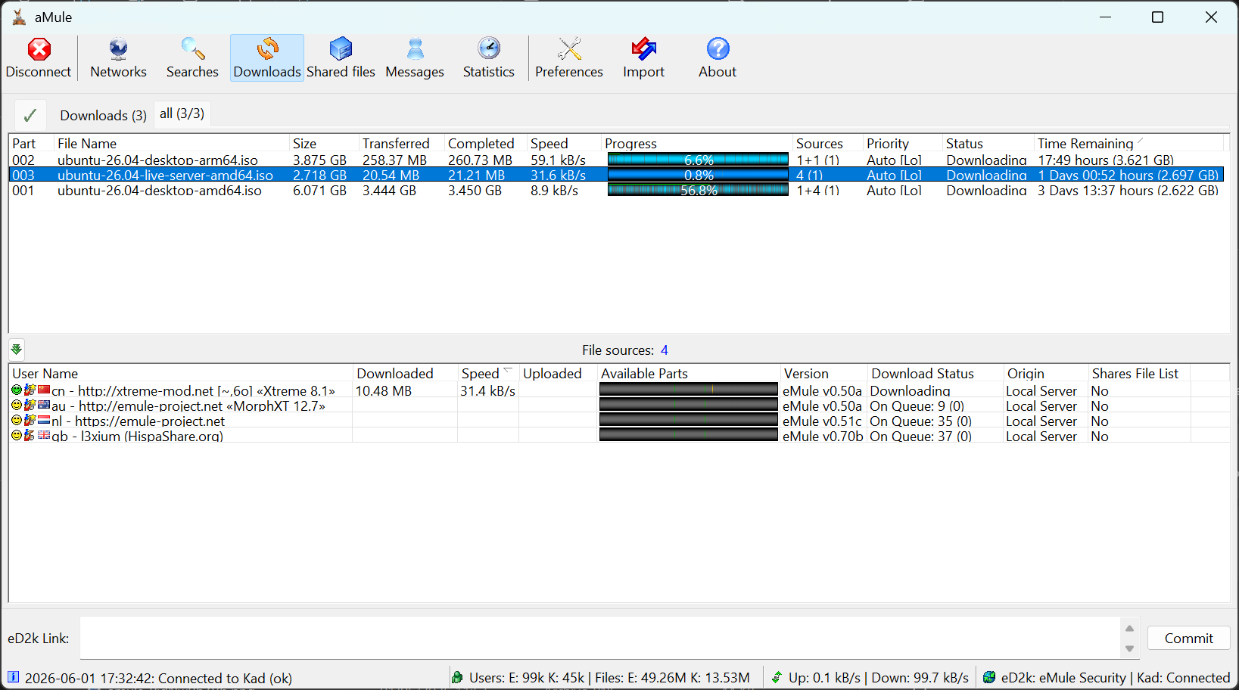
Task: Open the Searches page
Action: pos(192,57)
